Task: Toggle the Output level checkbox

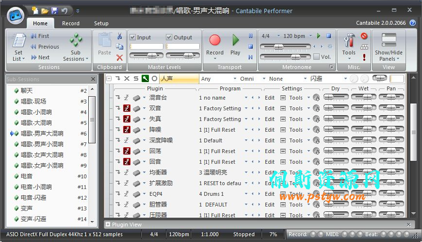Action: coord(169,37)
